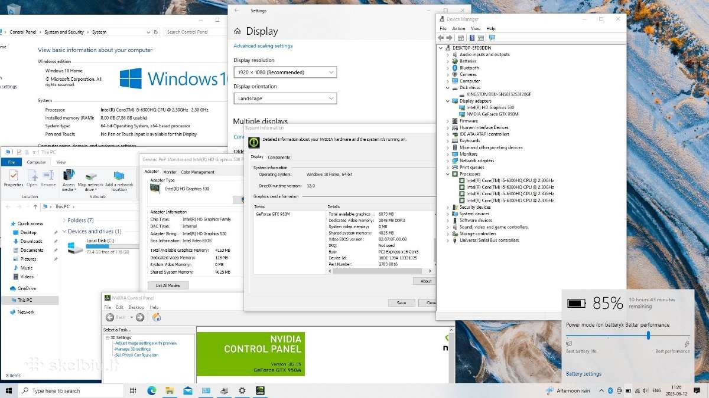Open Microsoft Edge from the taskbar
This screenshot has width=709, height=398.
(151, 390)
